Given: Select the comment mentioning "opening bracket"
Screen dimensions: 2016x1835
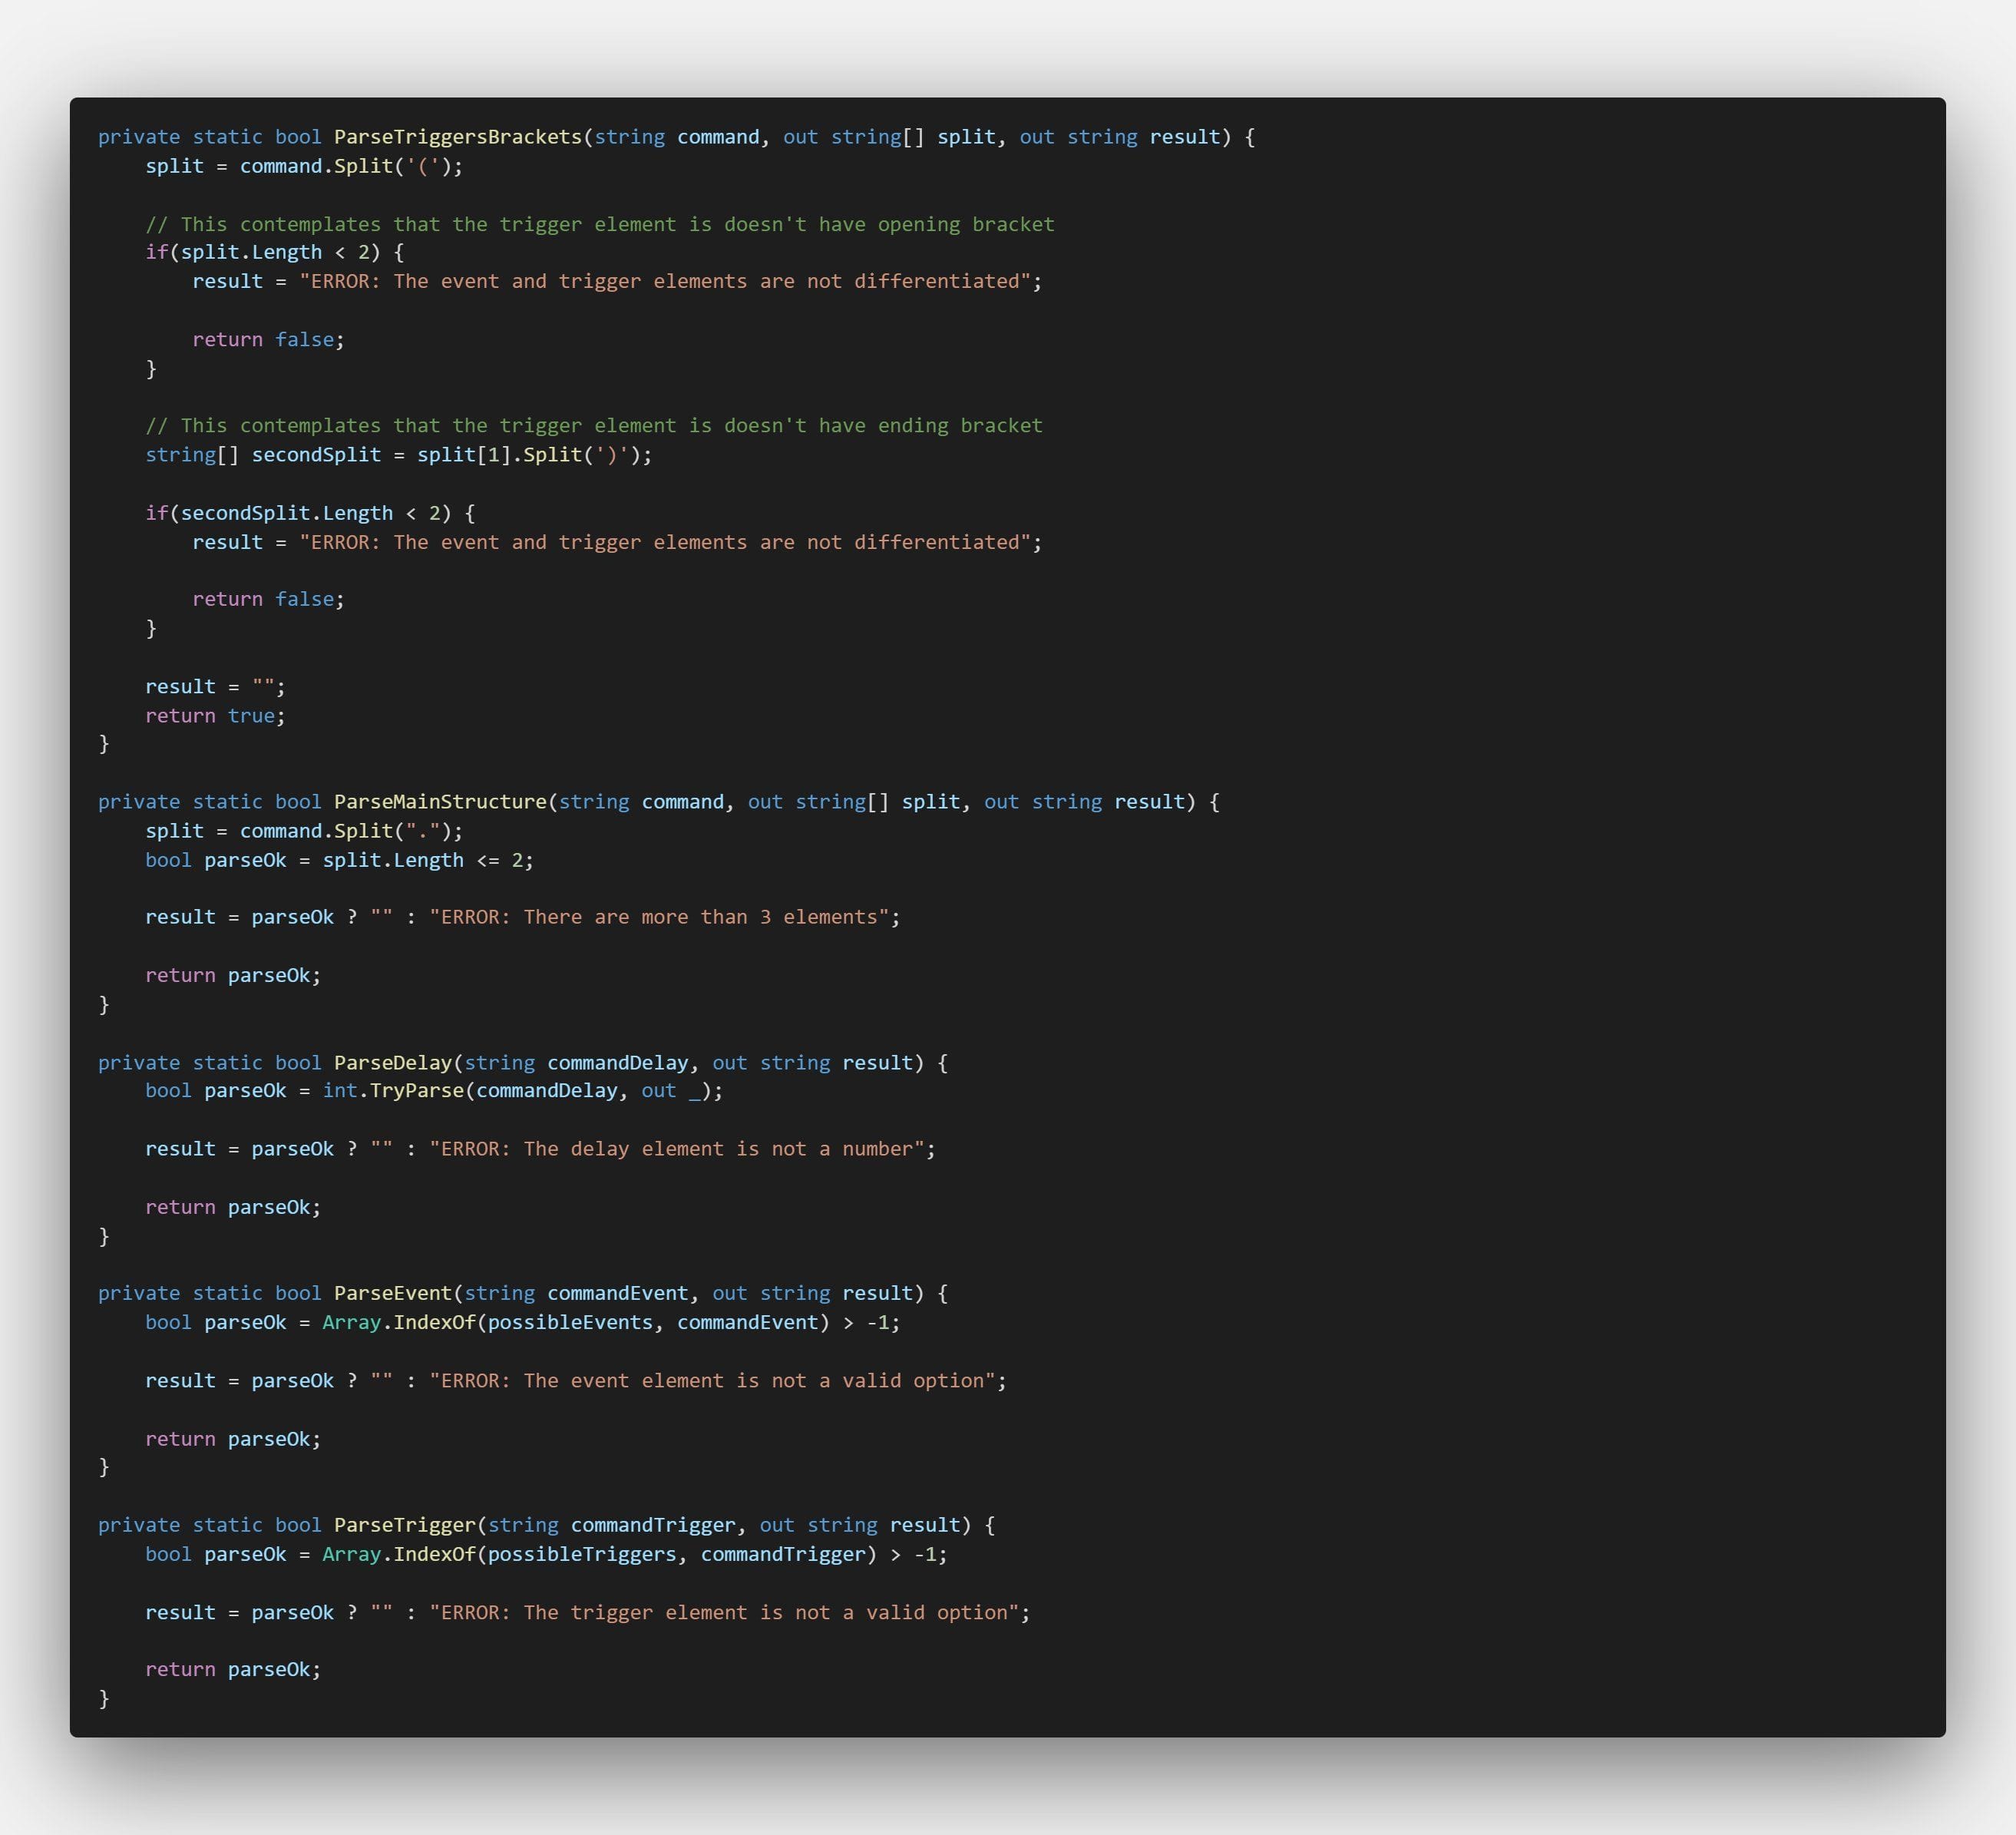Looking at the screenshot, I should (600, 224).
